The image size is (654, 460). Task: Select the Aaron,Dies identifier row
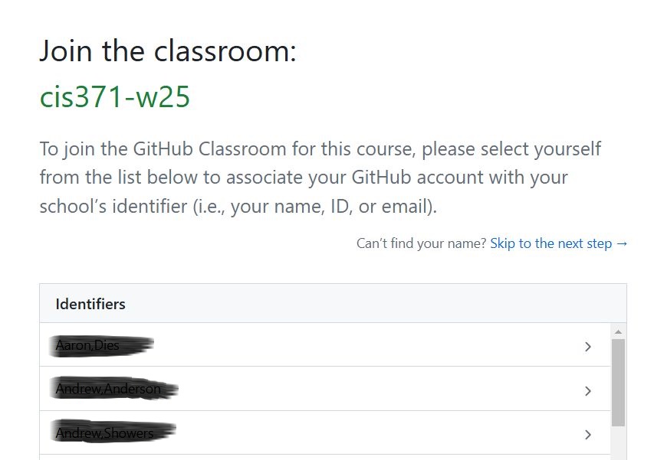(325, 345)
